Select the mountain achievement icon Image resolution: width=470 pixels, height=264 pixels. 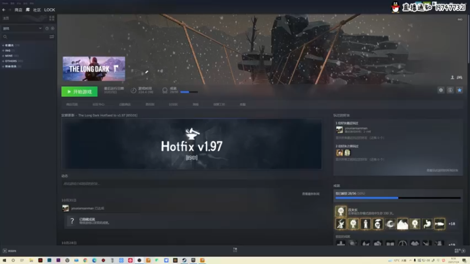click(x=402, y=224)
